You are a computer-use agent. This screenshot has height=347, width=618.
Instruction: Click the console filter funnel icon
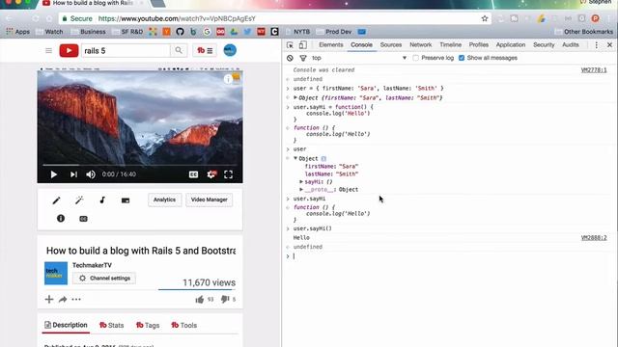(303, 58)
